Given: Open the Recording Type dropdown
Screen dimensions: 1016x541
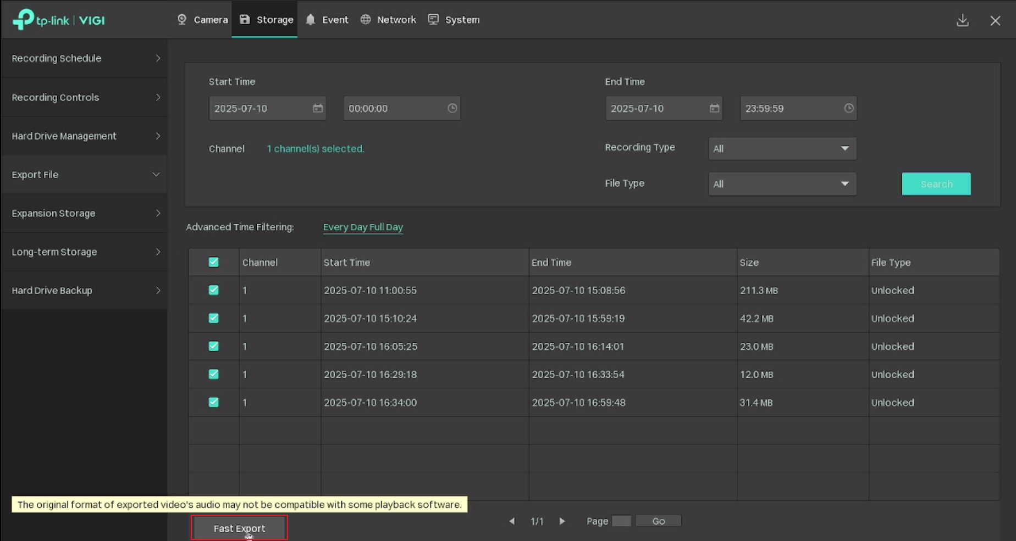Looking at the screenshot, I should 782,148.
